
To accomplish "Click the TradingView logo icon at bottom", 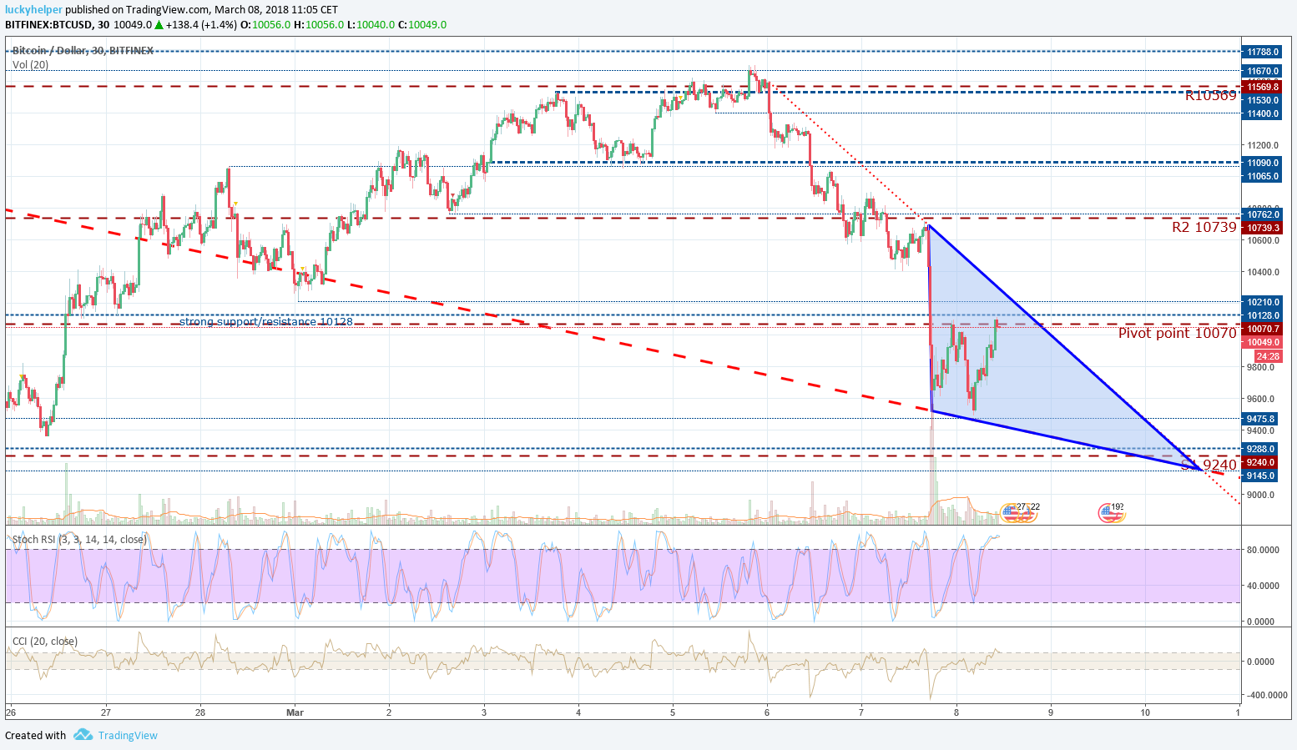I will [x=83, y=734].
